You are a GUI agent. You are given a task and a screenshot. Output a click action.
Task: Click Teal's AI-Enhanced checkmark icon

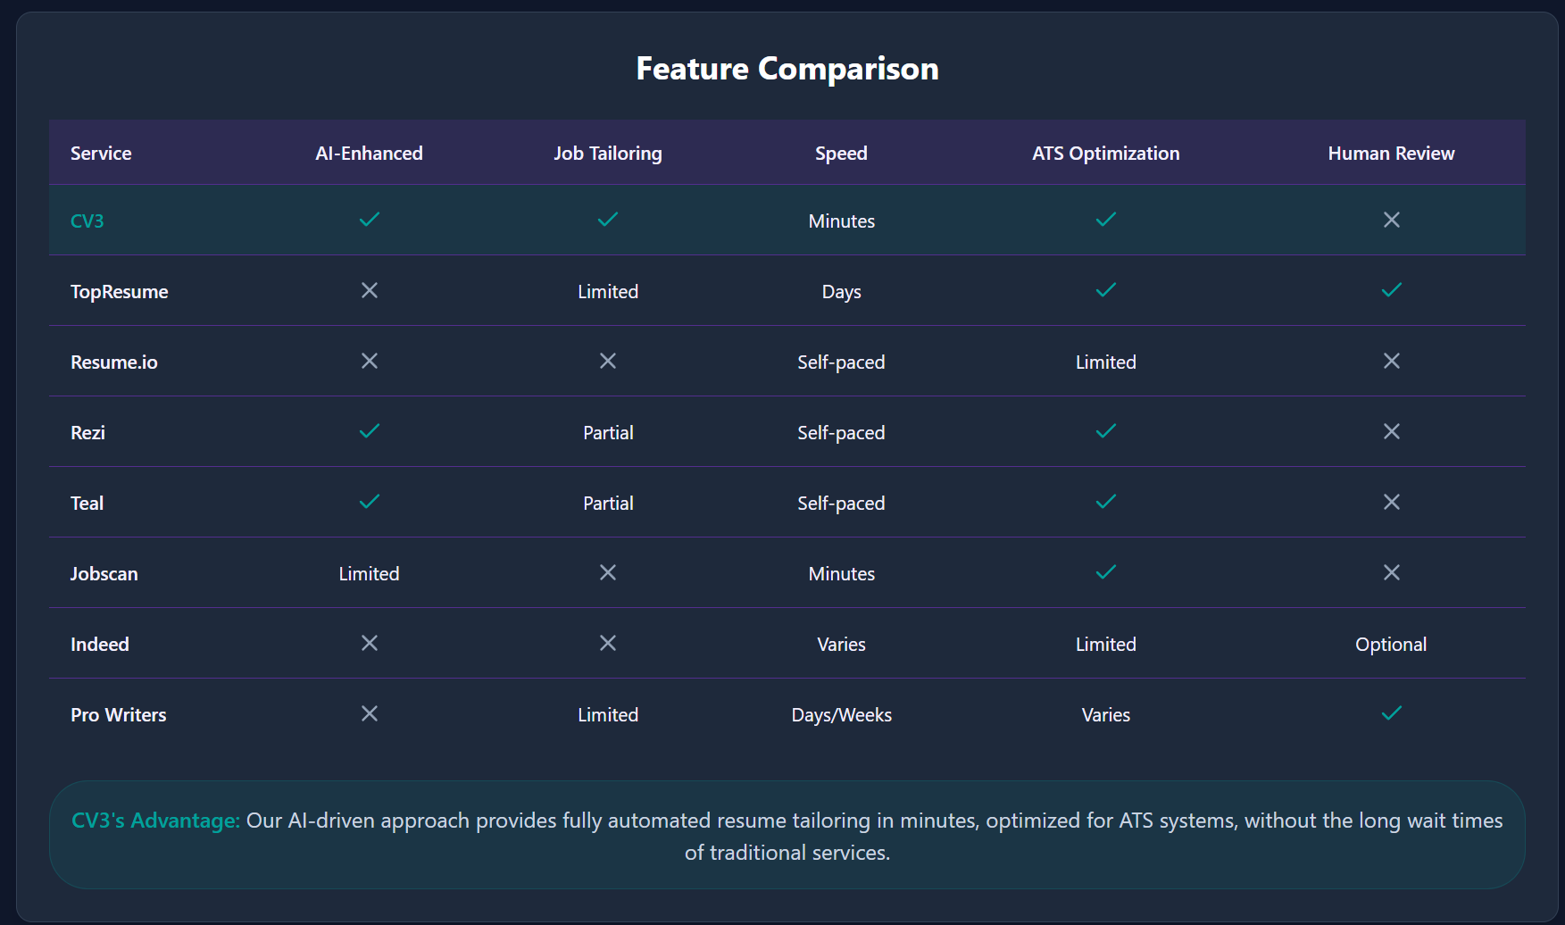(x=369, y=502)
